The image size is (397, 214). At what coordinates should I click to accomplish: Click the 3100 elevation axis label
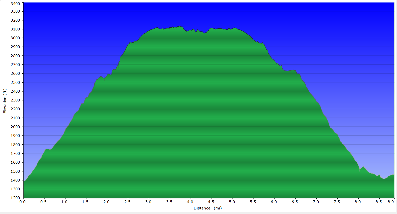coord(15,29)
